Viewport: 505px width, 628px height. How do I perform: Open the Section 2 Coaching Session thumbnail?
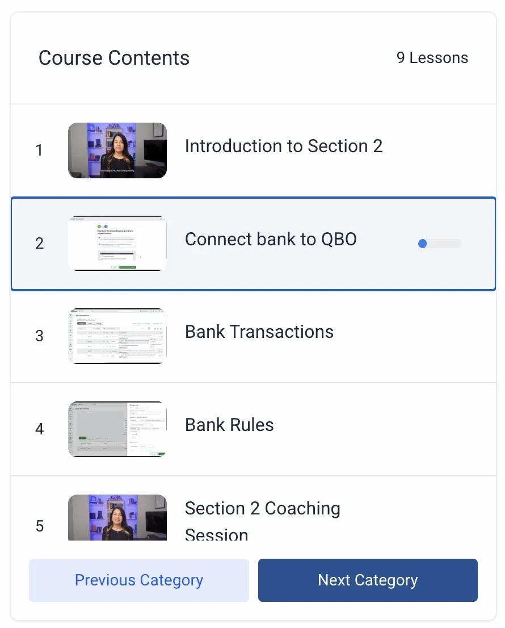click(x=117, y=517)
